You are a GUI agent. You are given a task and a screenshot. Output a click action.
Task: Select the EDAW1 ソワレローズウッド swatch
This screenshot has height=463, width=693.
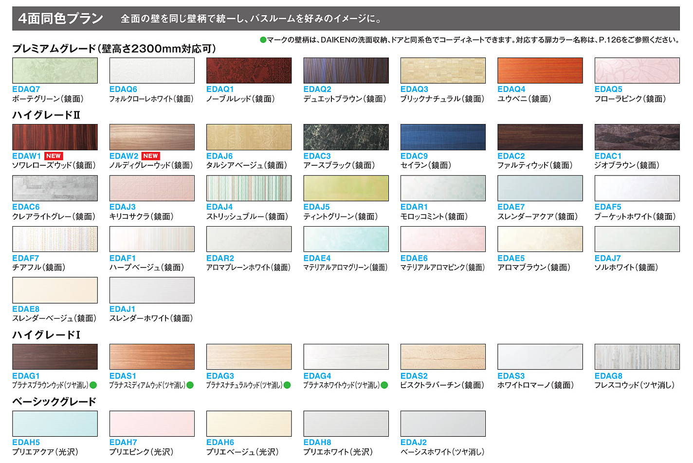point(55,137)
